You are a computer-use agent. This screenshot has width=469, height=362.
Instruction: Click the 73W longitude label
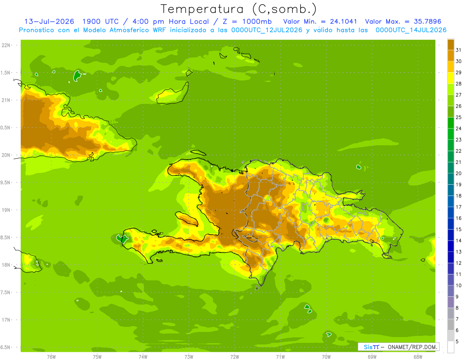189,357
